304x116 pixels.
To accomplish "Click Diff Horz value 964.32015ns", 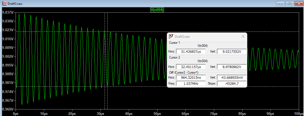I will pos(191,77).
